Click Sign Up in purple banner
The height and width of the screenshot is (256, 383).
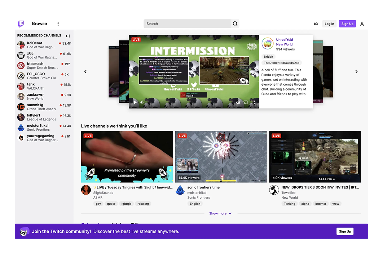tap(345, 231)
